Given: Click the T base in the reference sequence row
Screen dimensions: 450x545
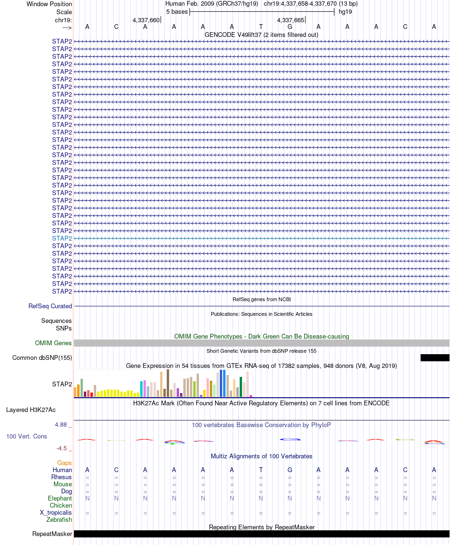Looking at the screenshot, I should click(x=261, y=27).
